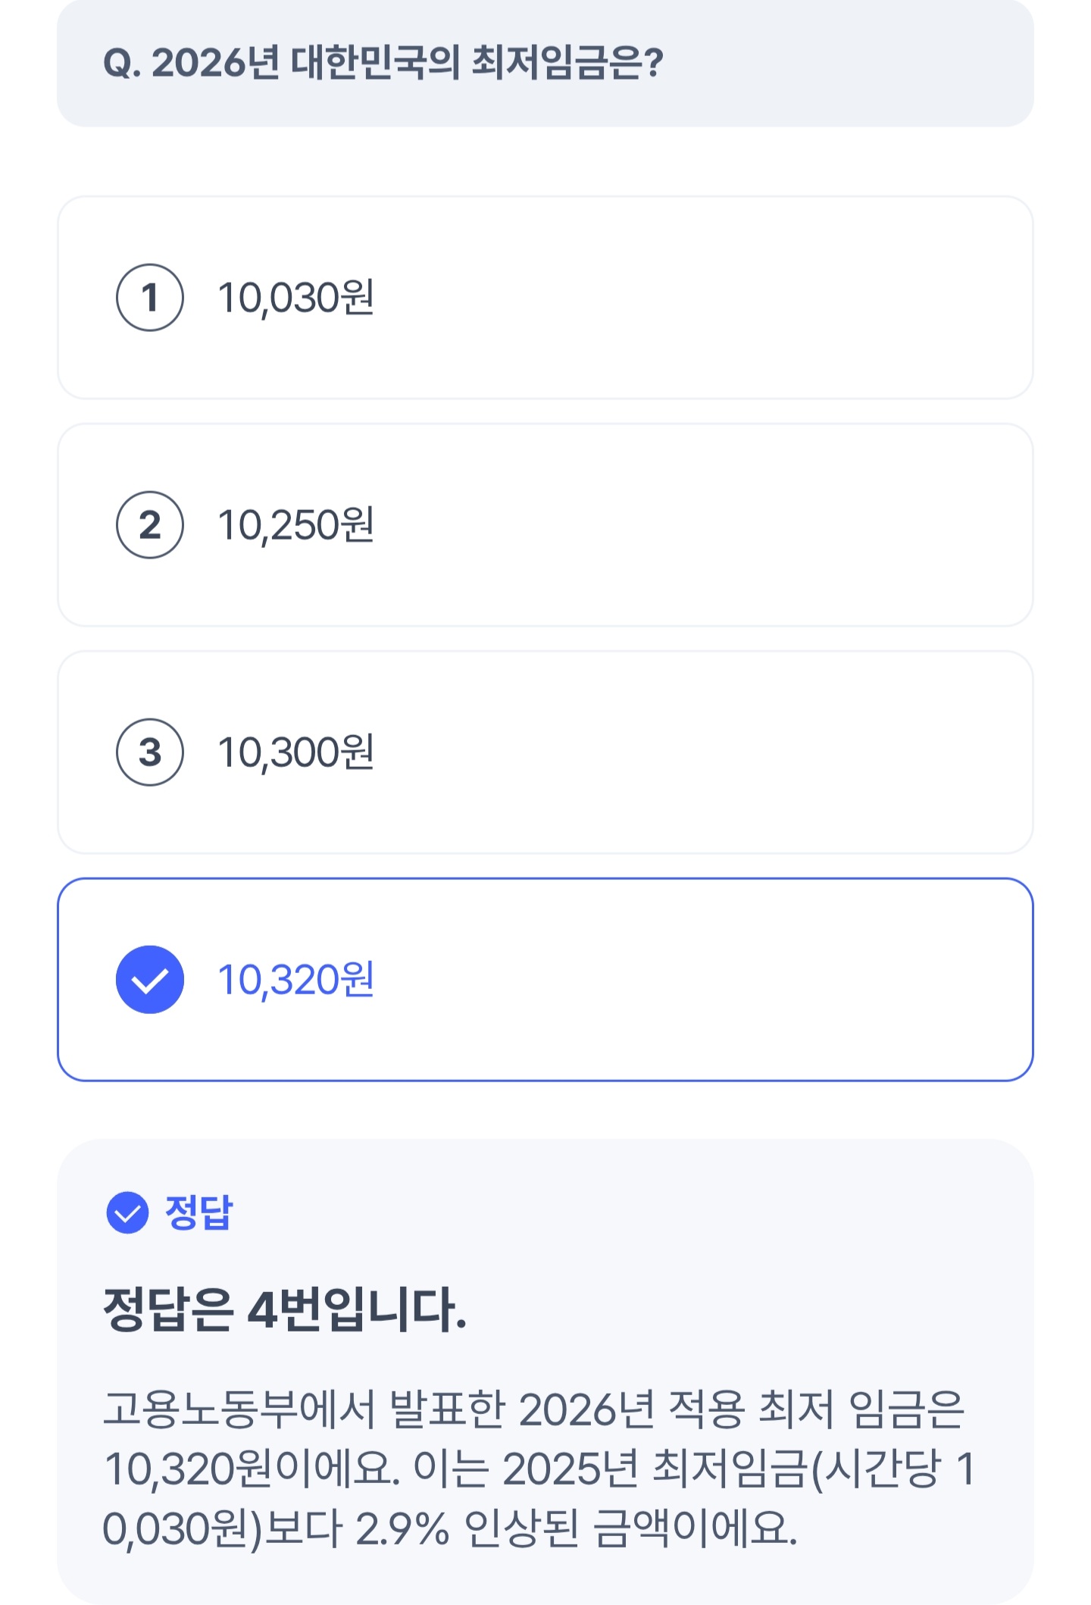Click the blue 정답 label

click(199, 1212)
